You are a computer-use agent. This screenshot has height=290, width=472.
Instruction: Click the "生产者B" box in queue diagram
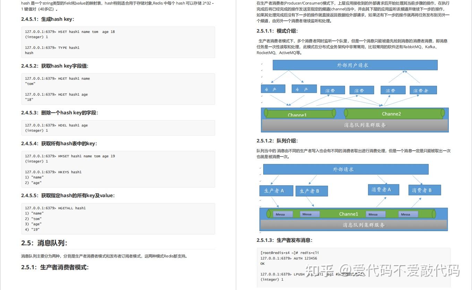(311, 191)
